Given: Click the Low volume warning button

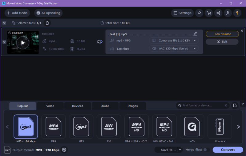Looking at the screenshot, I should [222, 34].
